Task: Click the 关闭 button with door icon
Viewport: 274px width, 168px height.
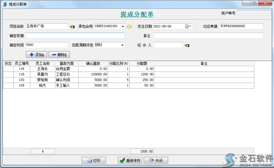Action: pyautogui.click(x=155, y=160)
